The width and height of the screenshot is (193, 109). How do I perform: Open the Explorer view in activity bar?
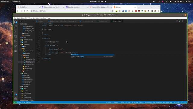pos(16,22)
